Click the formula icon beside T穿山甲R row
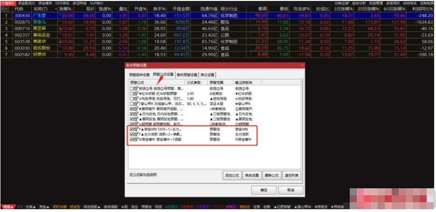This screenshot has width=436, height=212. pyautogui.click(x=137, y=103)
